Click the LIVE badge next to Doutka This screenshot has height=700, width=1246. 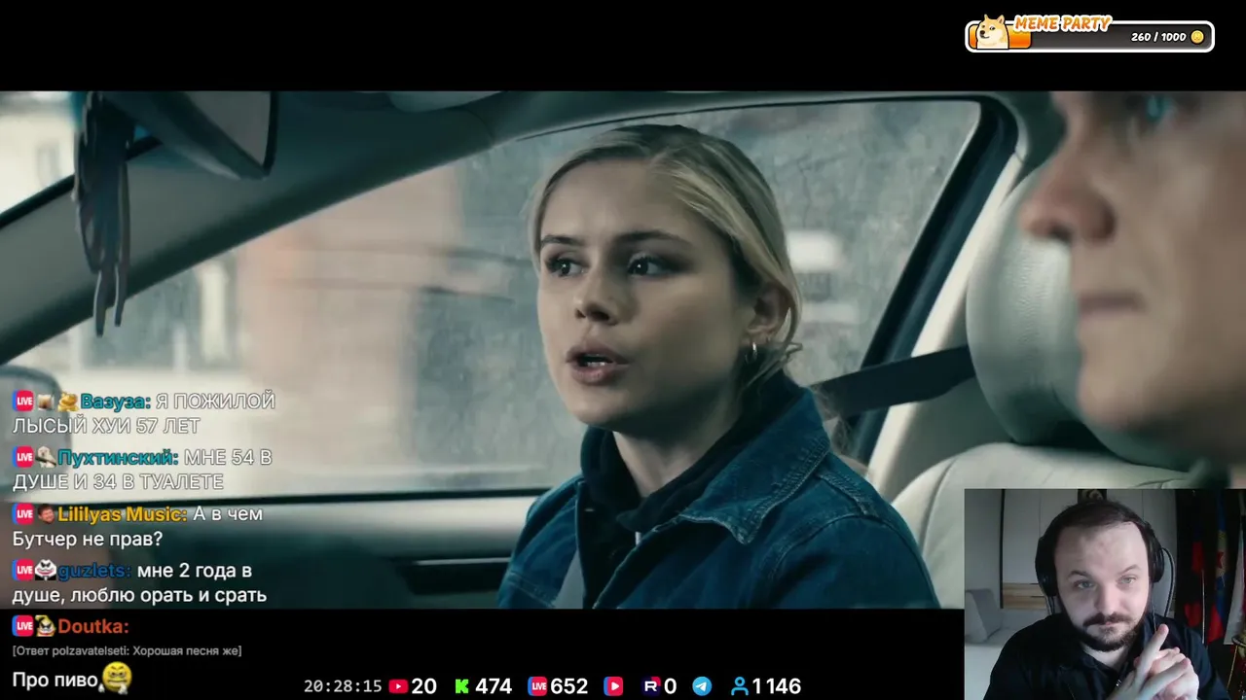click(x=23, y=626)
